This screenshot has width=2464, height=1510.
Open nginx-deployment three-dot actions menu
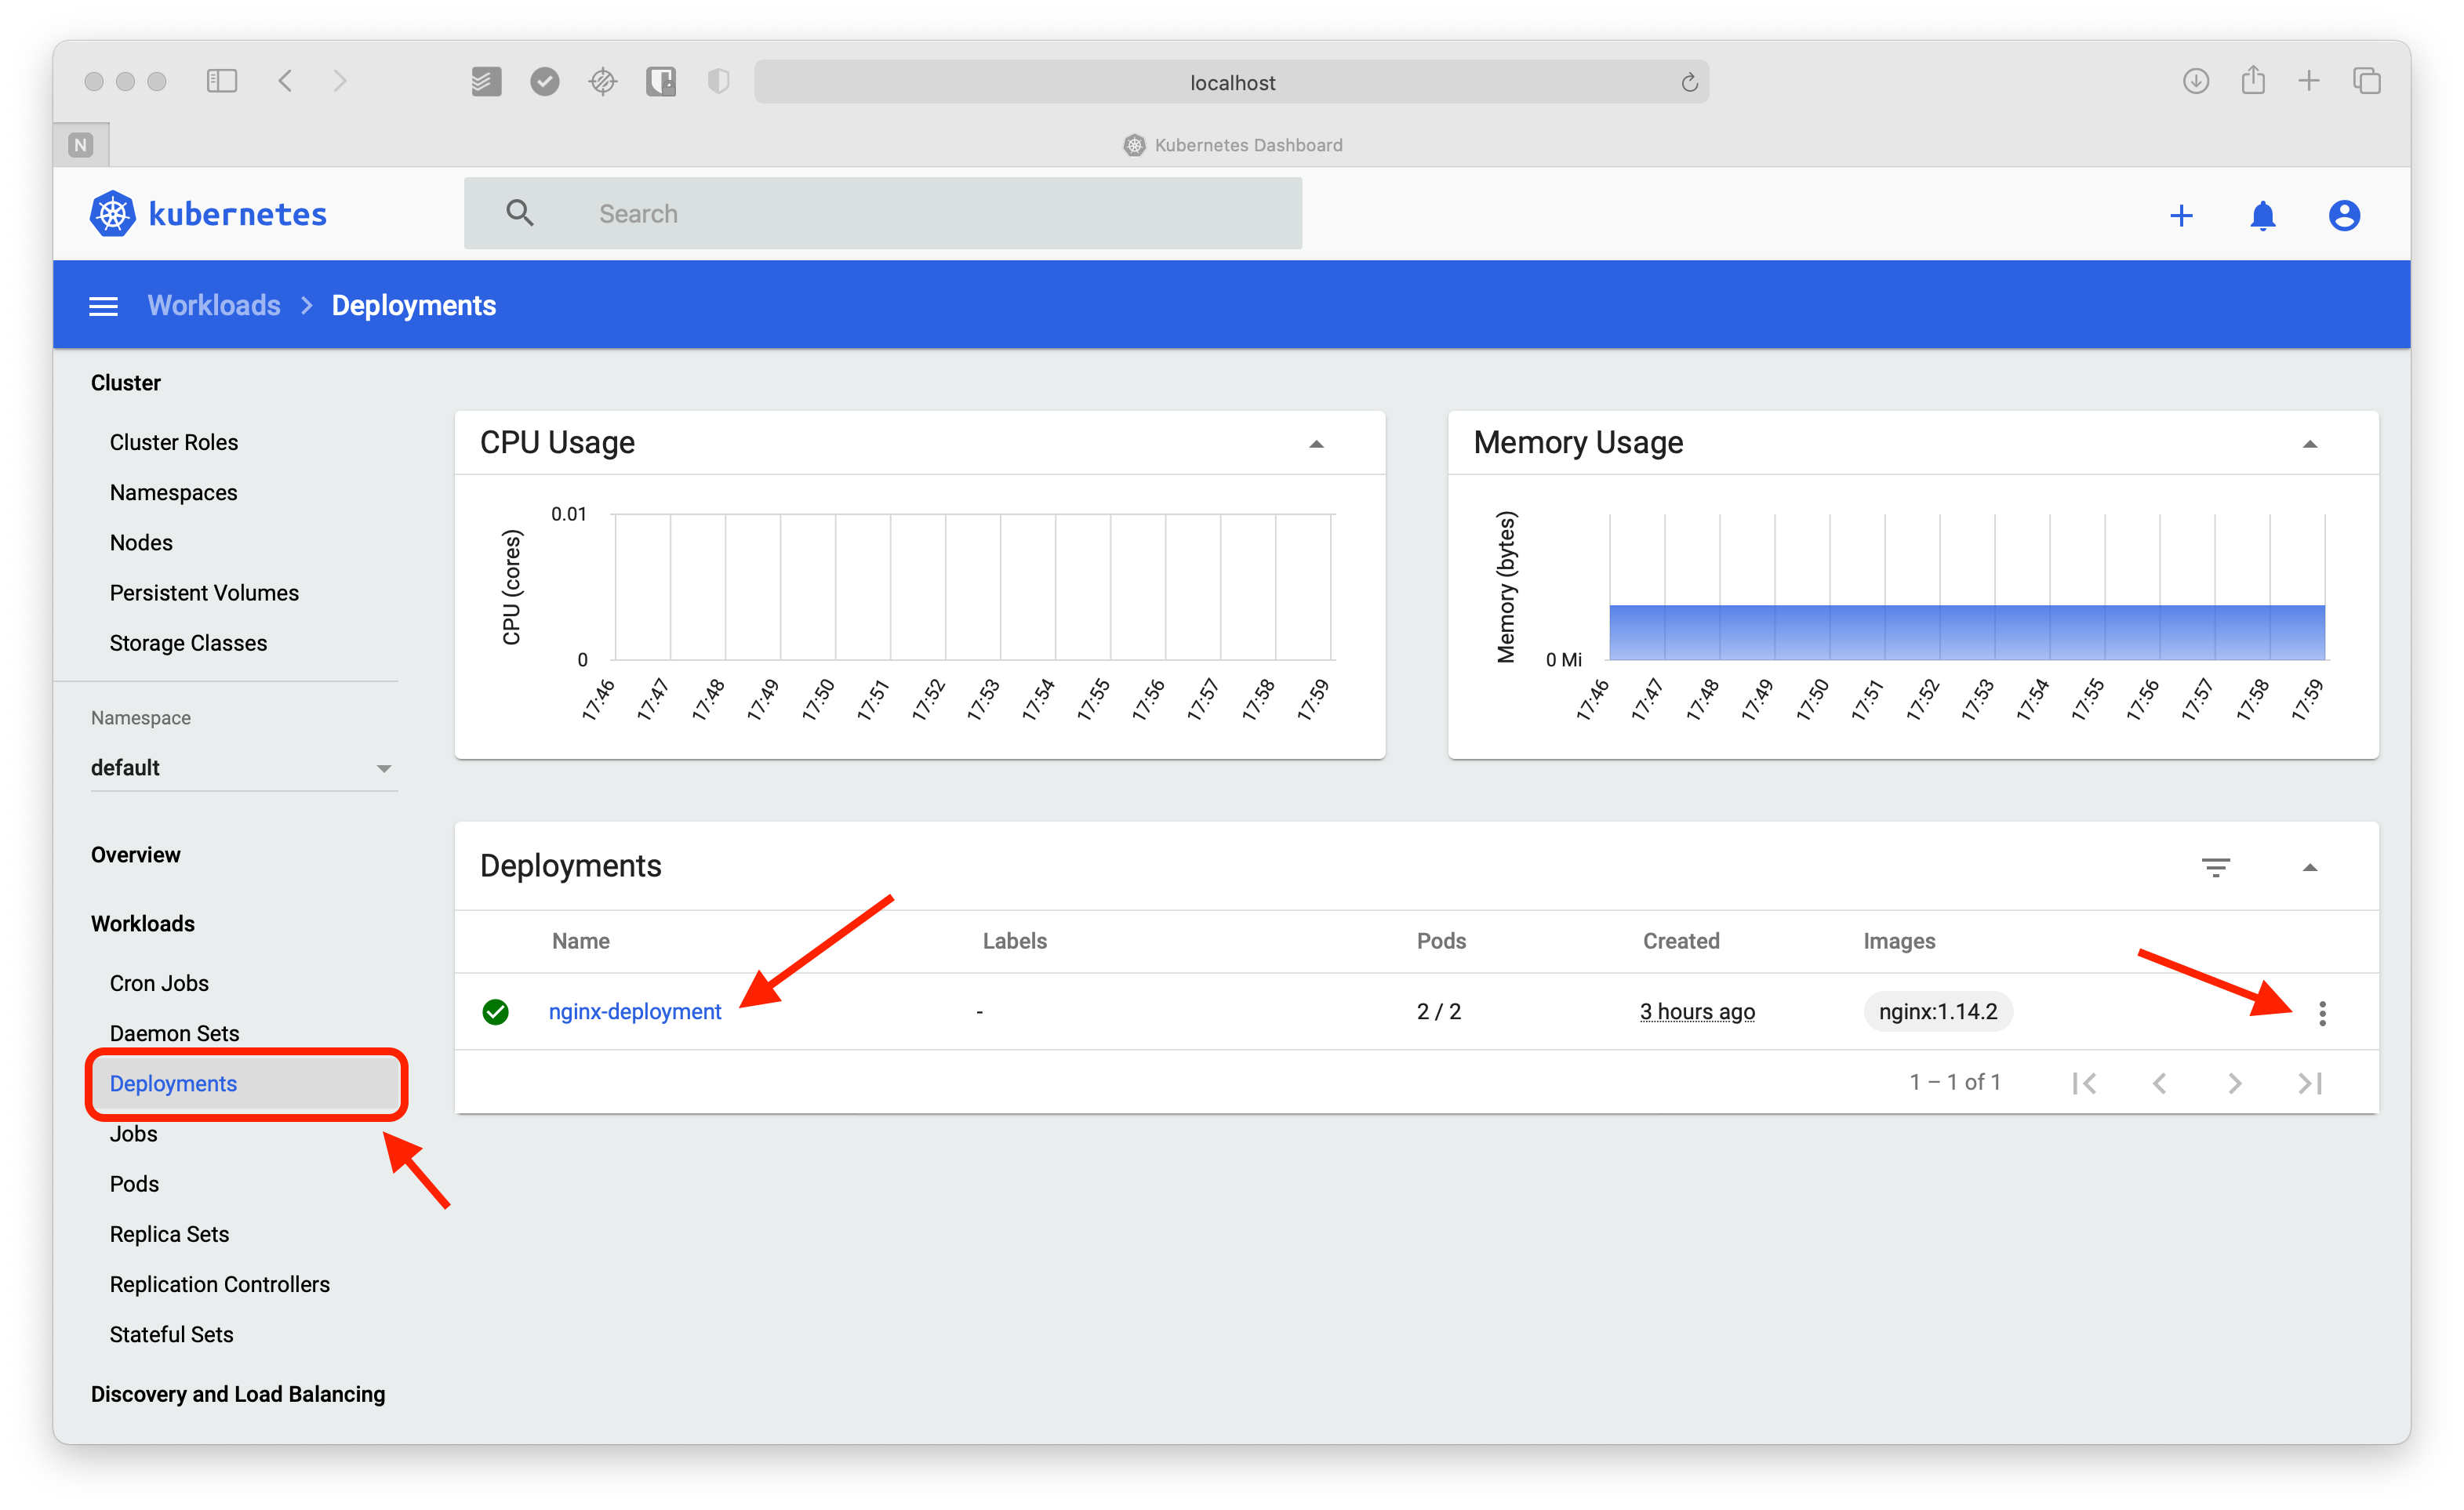(2322, 1013)
